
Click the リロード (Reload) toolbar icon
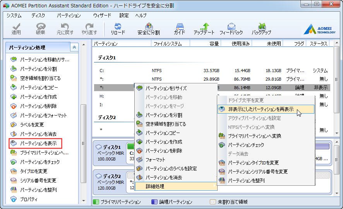pyautogui.click(x=118, y=29)
